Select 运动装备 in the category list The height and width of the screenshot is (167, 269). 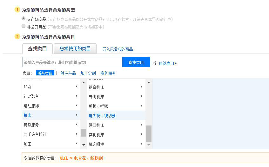coord(31,96)
